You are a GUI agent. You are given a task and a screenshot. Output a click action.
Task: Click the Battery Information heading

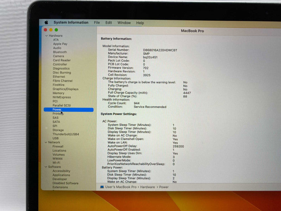click(x=116, y=39)
